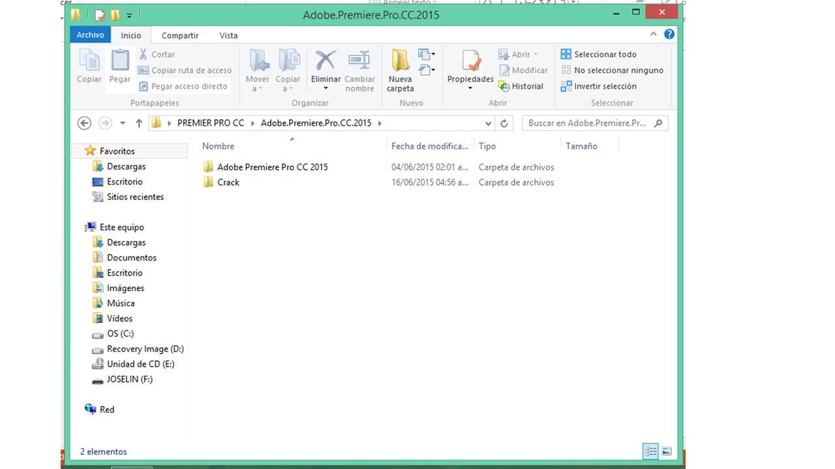Click the Modificar ribbon button
Image resolution: width=835 pixels, height=469 pixels.
click(x=523, y=70)
